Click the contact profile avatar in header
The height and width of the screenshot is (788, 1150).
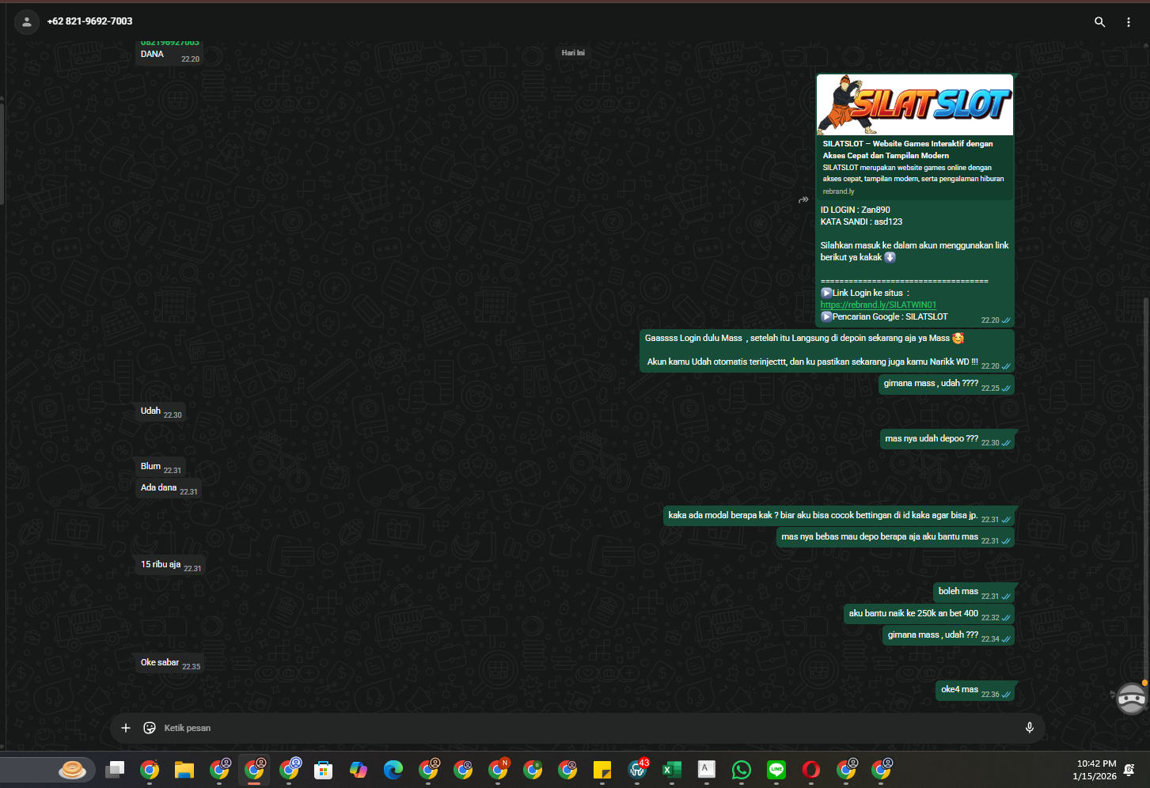click(27, 22)
